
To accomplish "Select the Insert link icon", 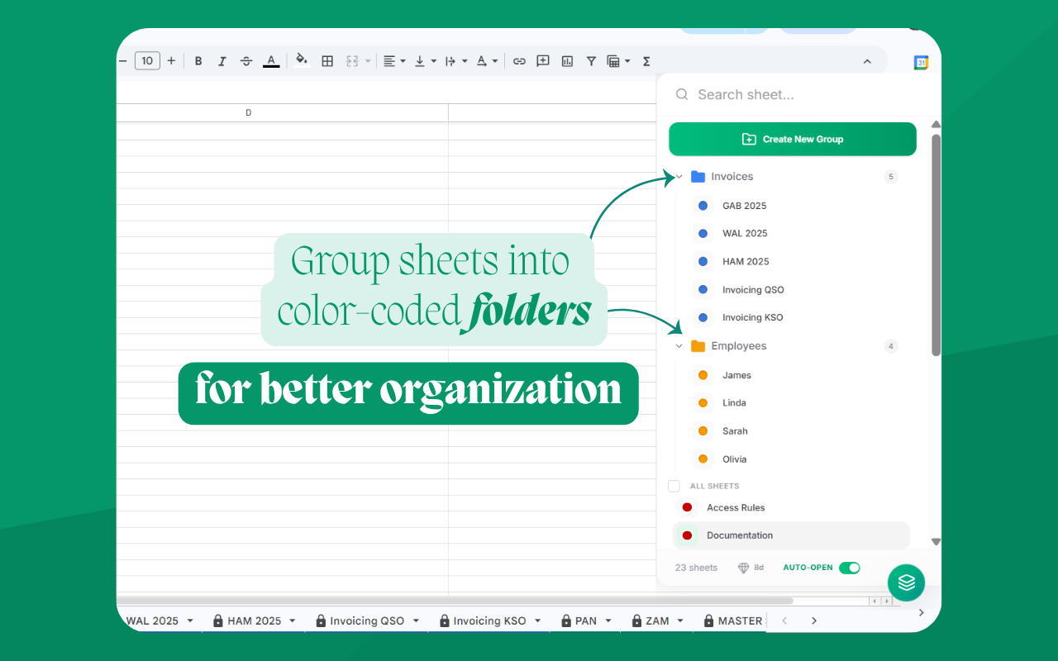I will [519, 60].
